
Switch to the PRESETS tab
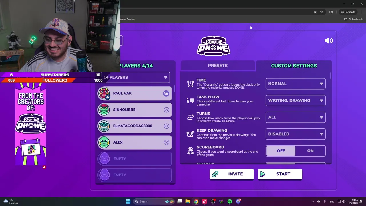pos(218,66)
